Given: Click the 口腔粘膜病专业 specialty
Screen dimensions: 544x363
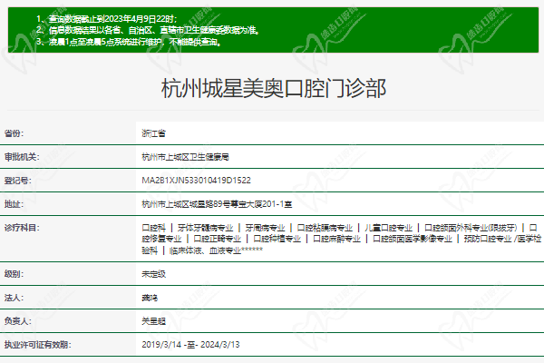Looking at the screenshot, I should pos(325,228).
